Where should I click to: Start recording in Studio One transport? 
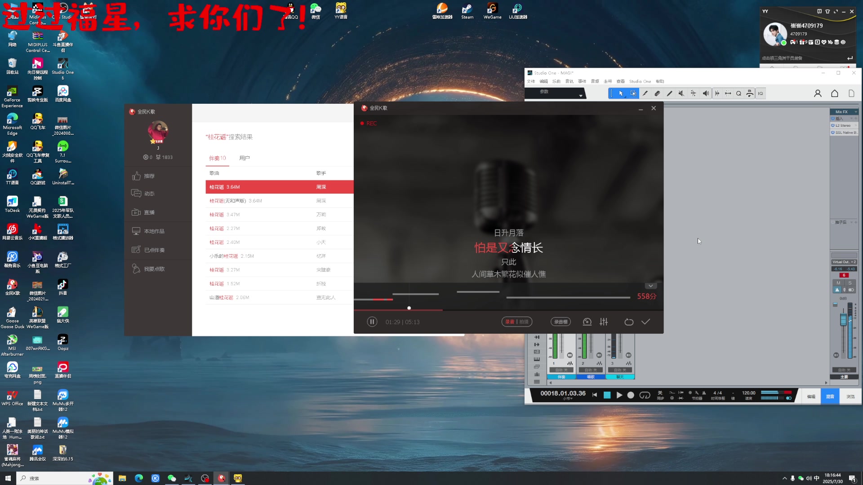point(631,395)
